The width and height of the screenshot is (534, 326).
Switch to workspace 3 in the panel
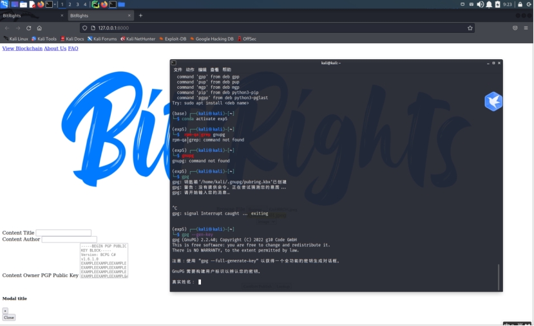[77, 5]
